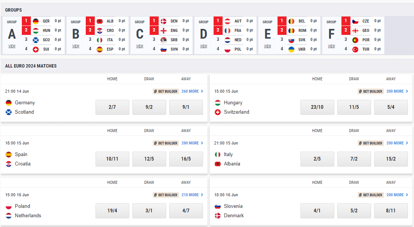The height and width of the screenshot is (227, 414).
Task: Select the 12/5 draw odds for Spain vs Croatia
Action: click(149, 159)
